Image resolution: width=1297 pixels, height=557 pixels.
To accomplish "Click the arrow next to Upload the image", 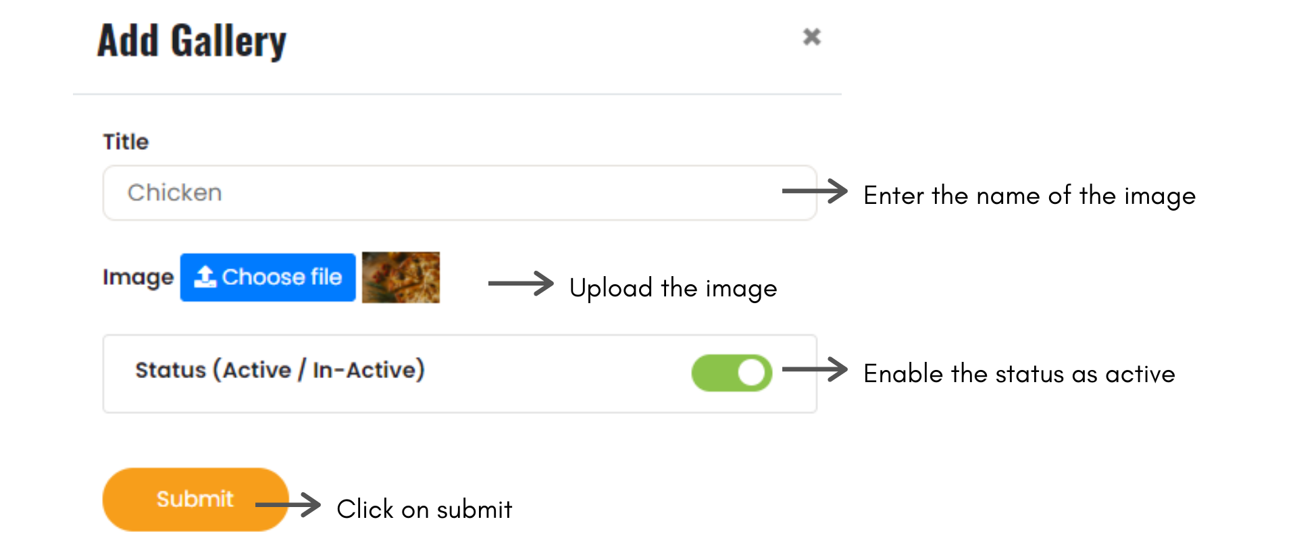I will tap(520, 284).
